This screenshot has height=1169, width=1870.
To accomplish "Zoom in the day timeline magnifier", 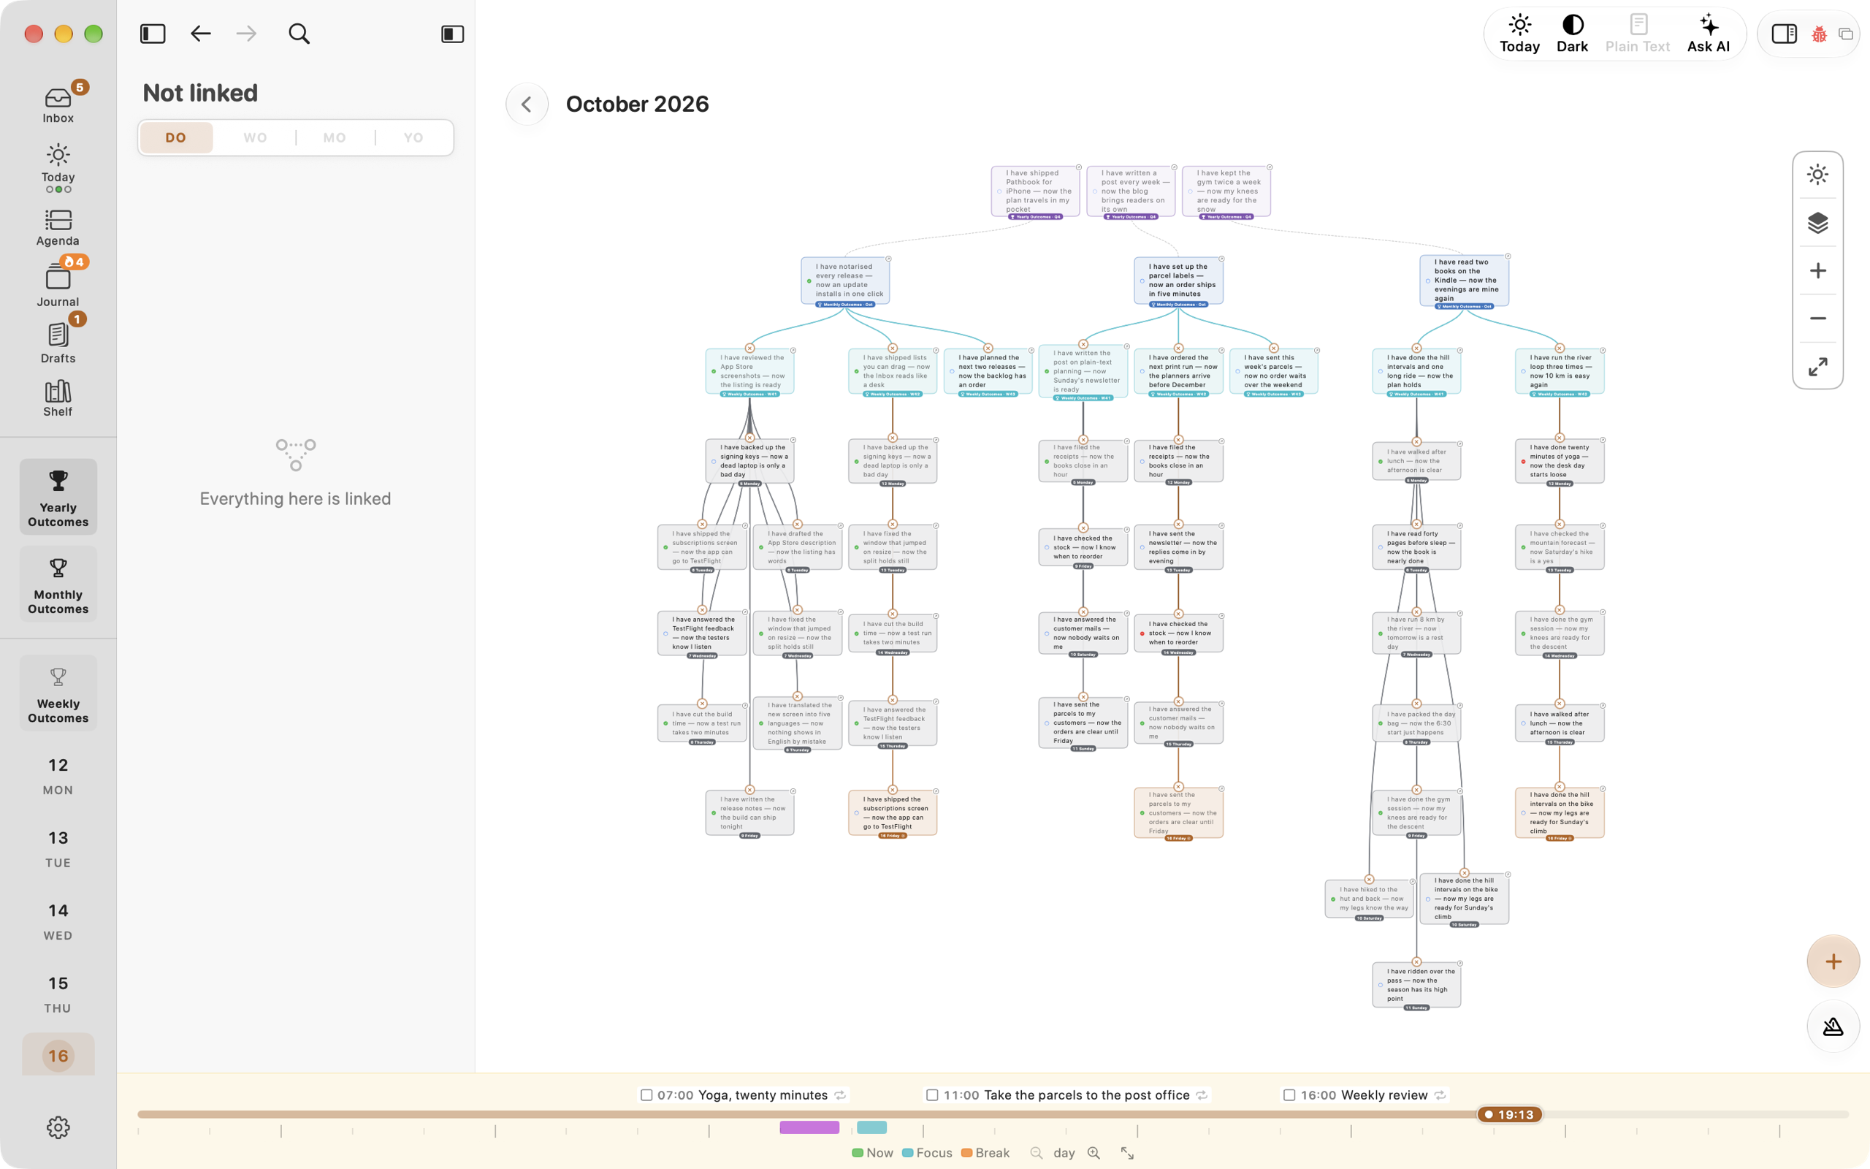I will (x=1094, y=1153).
